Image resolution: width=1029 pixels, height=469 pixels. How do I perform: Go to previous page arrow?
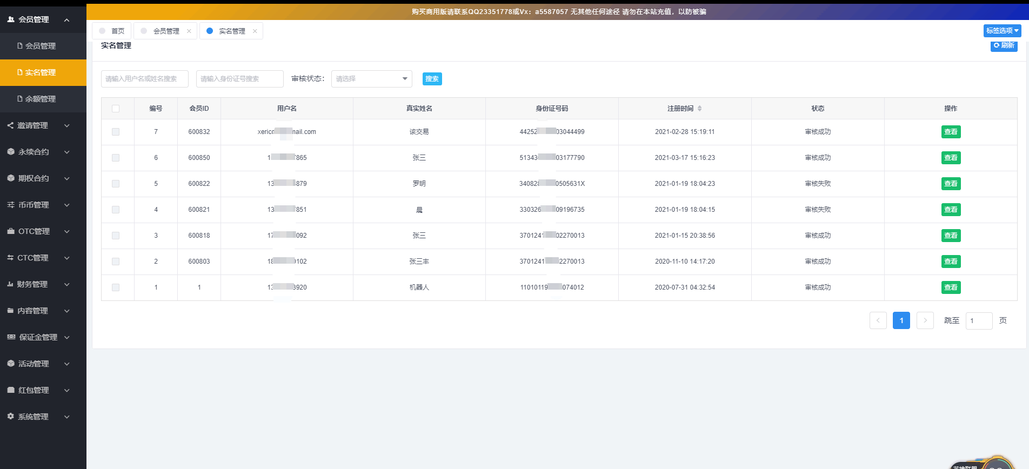coord(878,320)
